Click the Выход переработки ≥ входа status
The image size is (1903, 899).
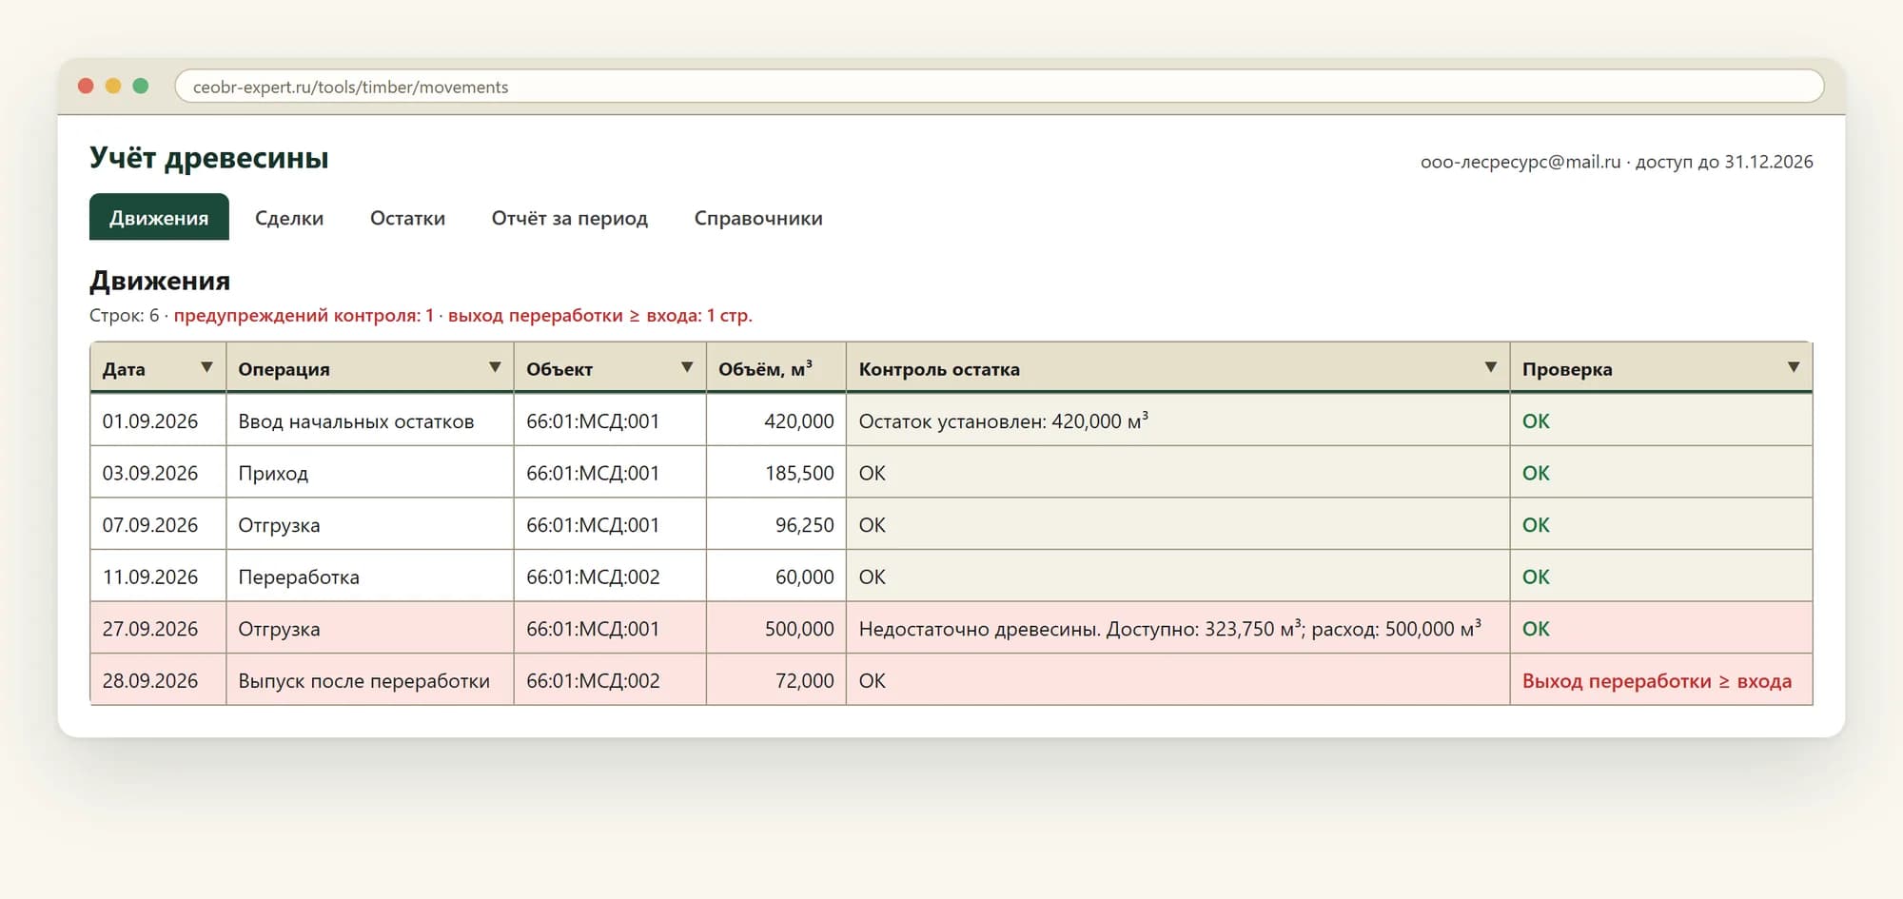pos(1657,681)
